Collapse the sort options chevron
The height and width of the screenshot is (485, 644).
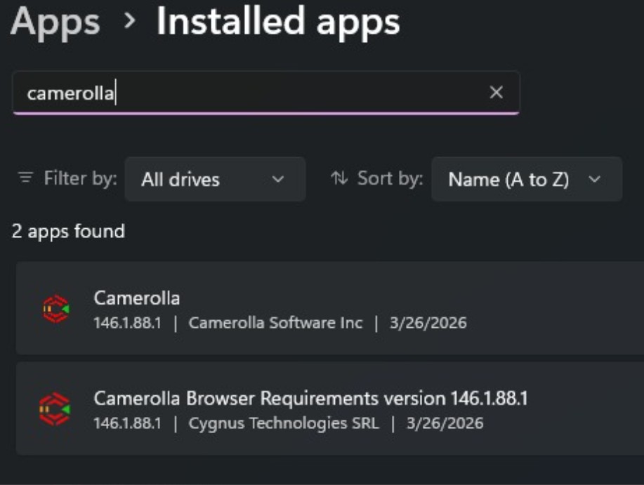coord(593,179)
